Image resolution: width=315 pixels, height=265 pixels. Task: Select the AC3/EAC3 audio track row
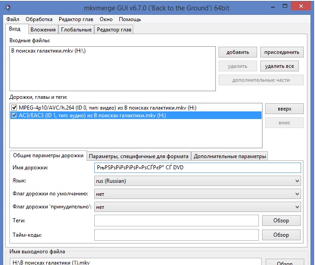click(136, 115)
